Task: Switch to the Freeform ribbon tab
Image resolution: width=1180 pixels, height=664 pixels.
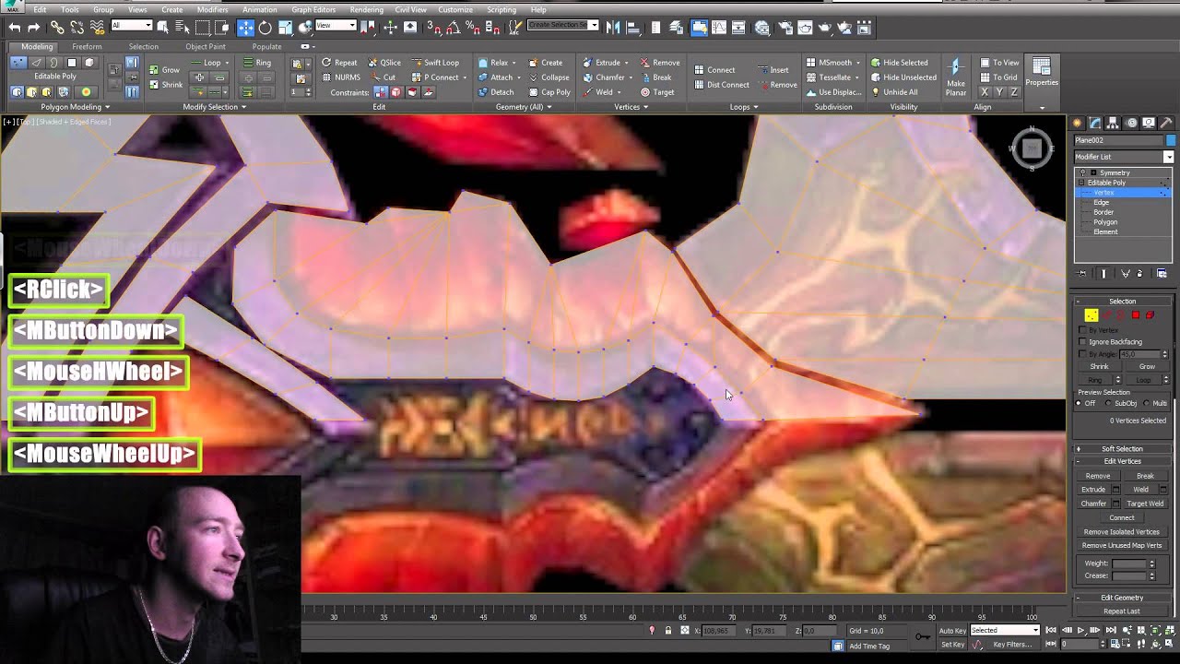Action: point(87,46)
